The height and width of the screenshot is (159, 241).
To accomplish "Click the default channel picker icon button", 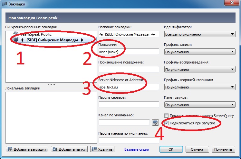I will point(155,122).
